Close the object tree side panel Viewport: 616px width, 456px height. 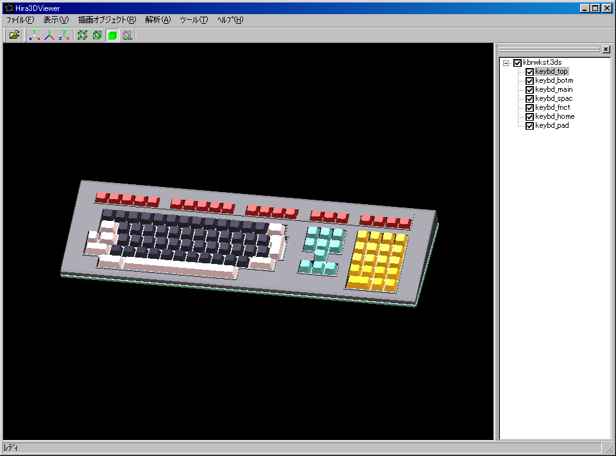606,49
